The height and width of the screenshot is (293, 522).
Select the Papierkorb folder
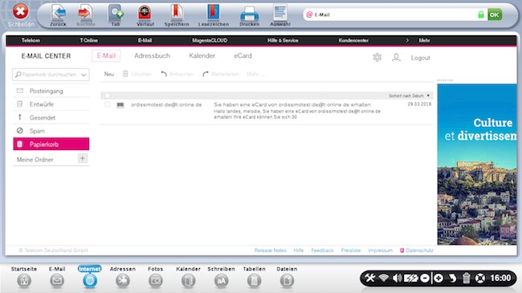(51, 144)
